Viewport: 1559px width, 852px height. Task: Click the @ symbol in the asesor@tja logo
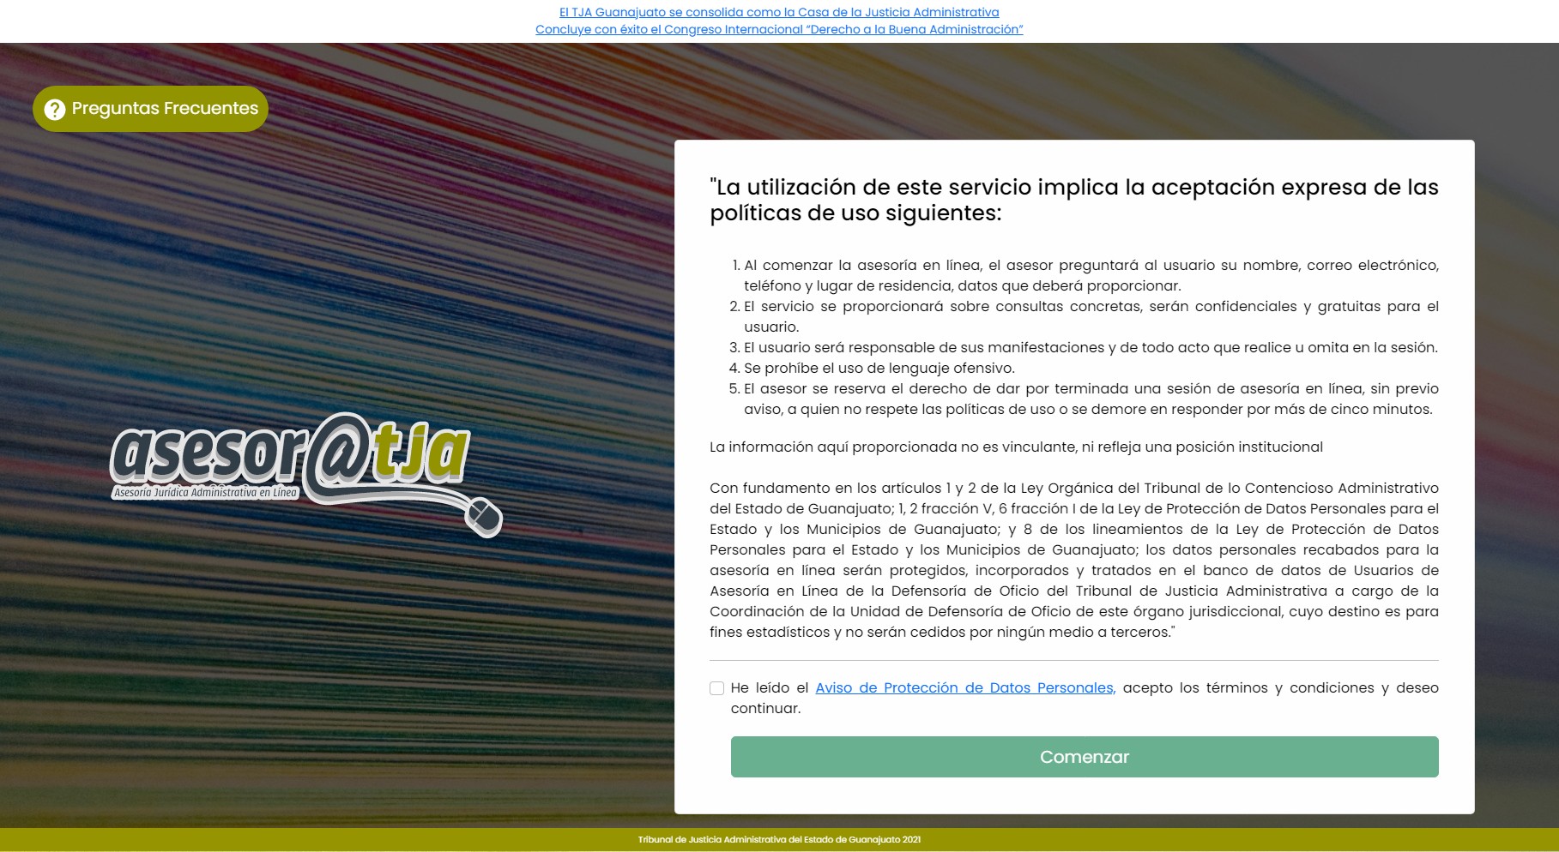tap(335, 454)
